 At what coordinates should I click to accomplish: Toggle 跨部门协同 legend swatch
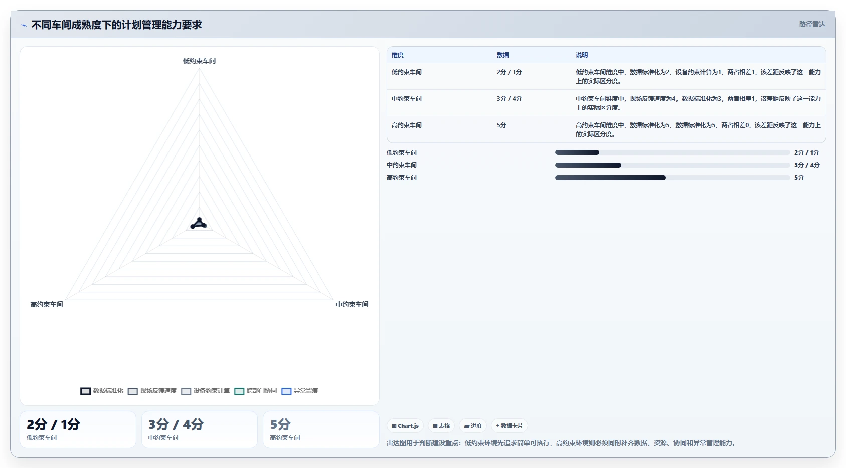point(239,391)
